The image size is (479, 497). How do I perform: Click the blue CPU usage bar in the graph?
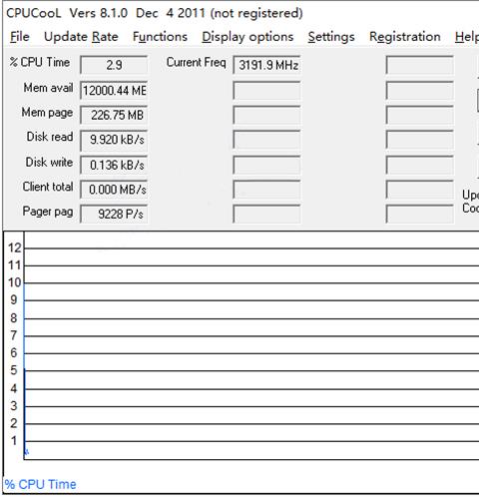[x=25, y=369]
